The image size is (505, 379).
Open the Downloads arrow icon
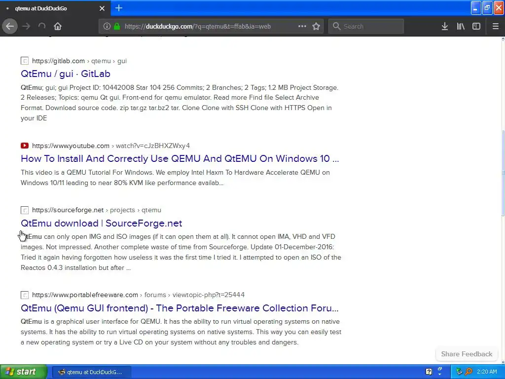(x=445, y=26)
